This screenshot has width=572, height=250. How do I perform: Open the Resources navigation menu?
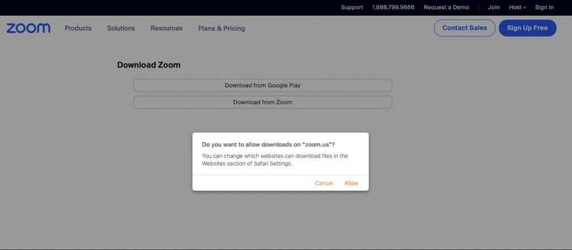[166, 28]
